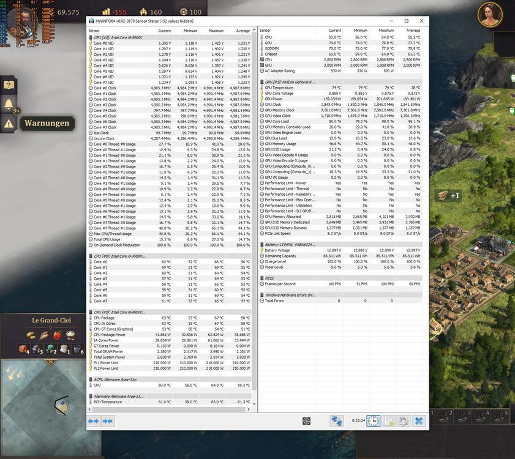Reset the elapsed time clock
This screenshot has height=459, width=515.
pos(373,421)
